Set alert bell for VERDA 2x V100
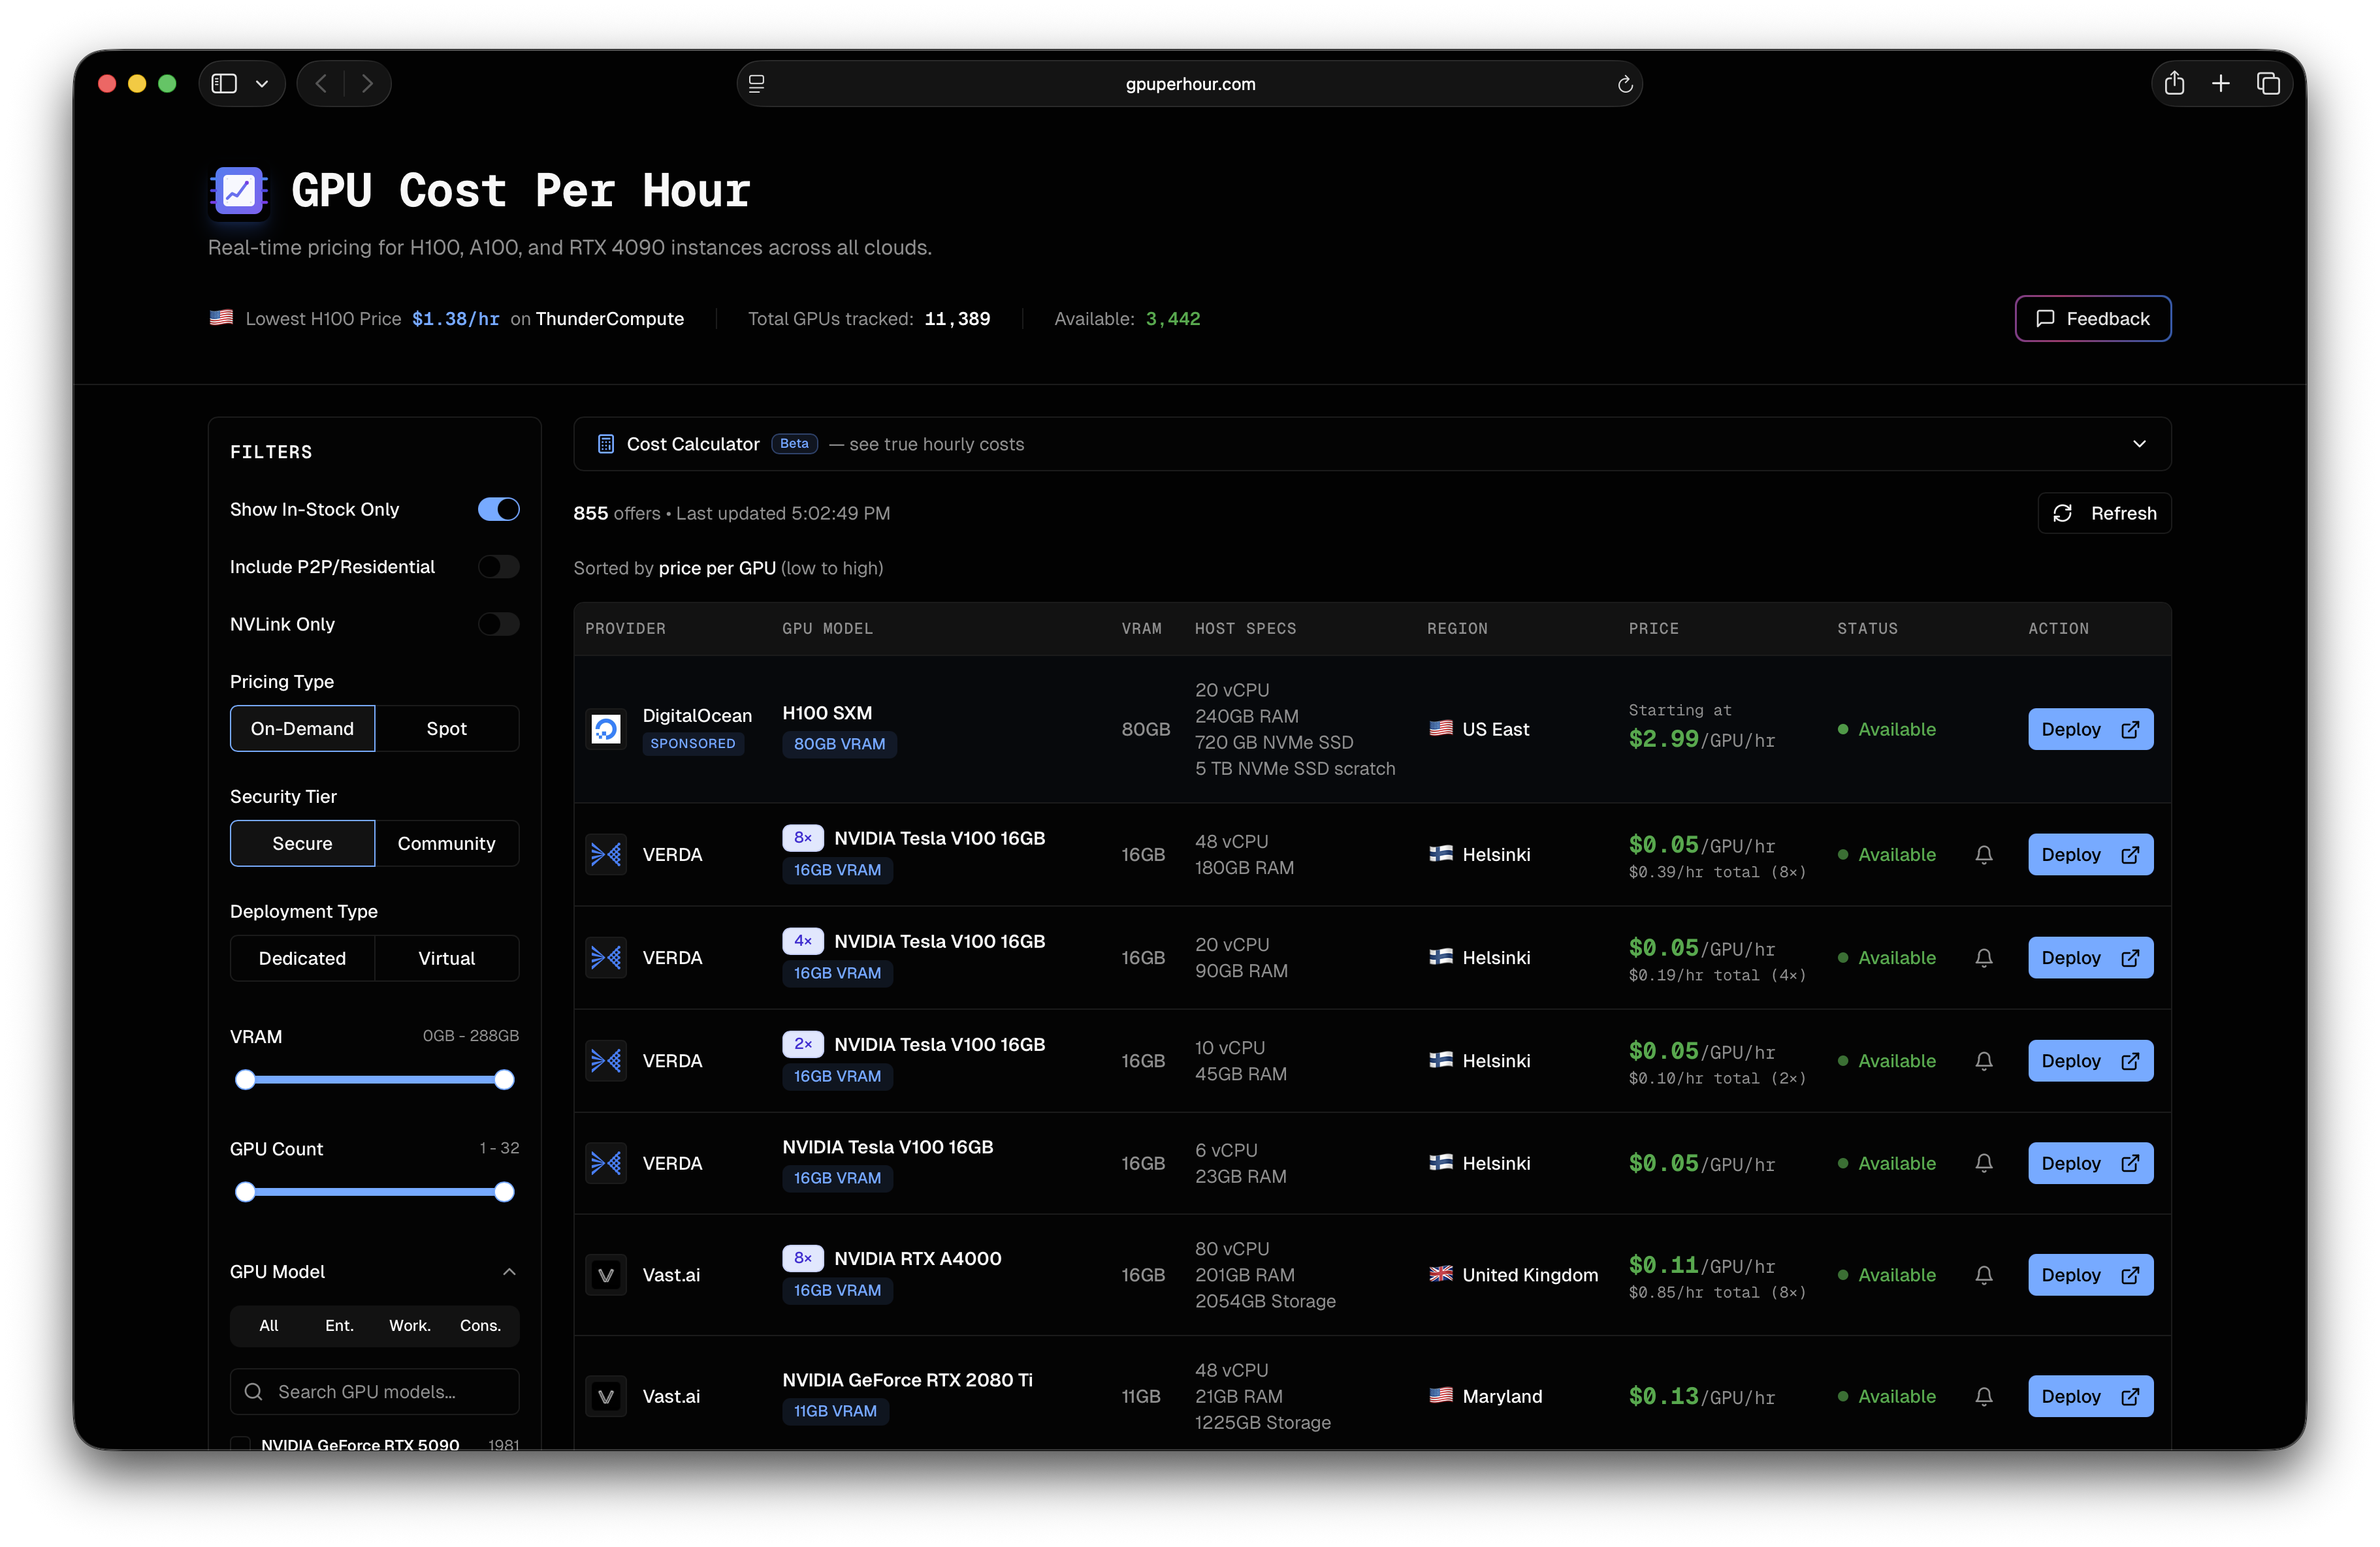The image size is (2380, 1547). tap(1984, 1061)
